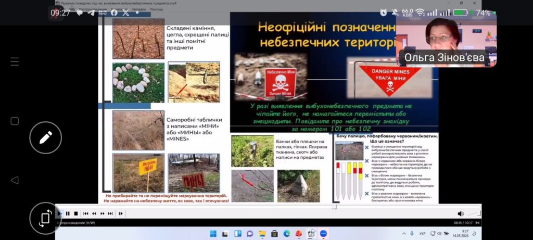Tap the round pencil annotation button
533x240 pixels.
click(x=46, y=137)
